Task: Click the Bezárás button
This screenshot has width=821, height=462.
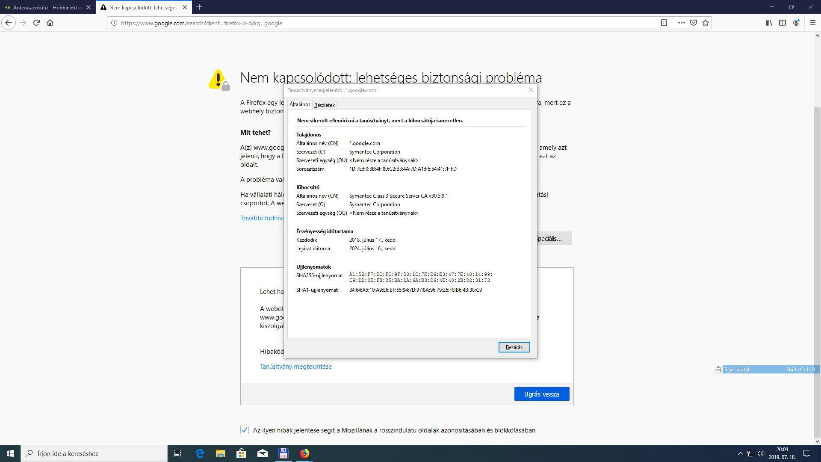Action: pyautogui.click(x=514, y=347)
